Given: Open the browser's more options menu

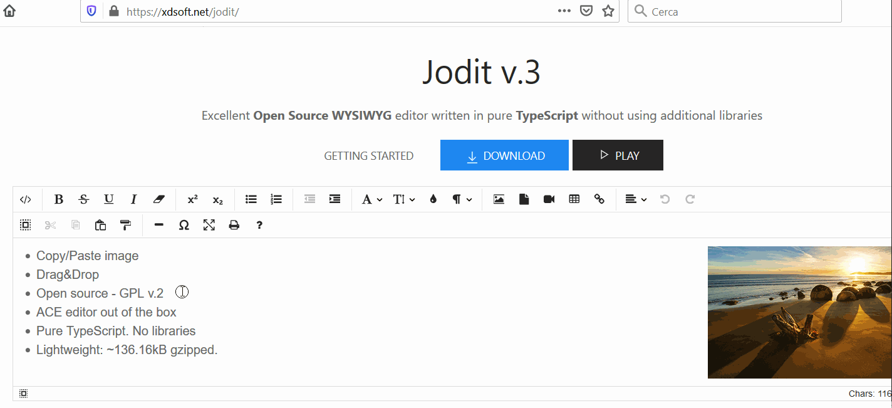Looking at the screenshot, I should click(x=564, y=11).
